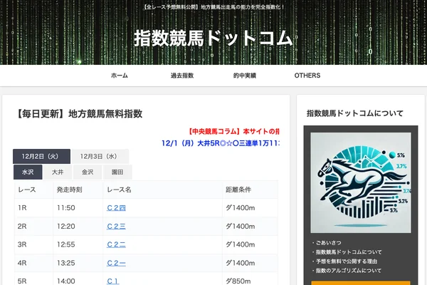Click the 4R race cell
This screenshot has width=427, height=285.
click(x=33, y=263)
